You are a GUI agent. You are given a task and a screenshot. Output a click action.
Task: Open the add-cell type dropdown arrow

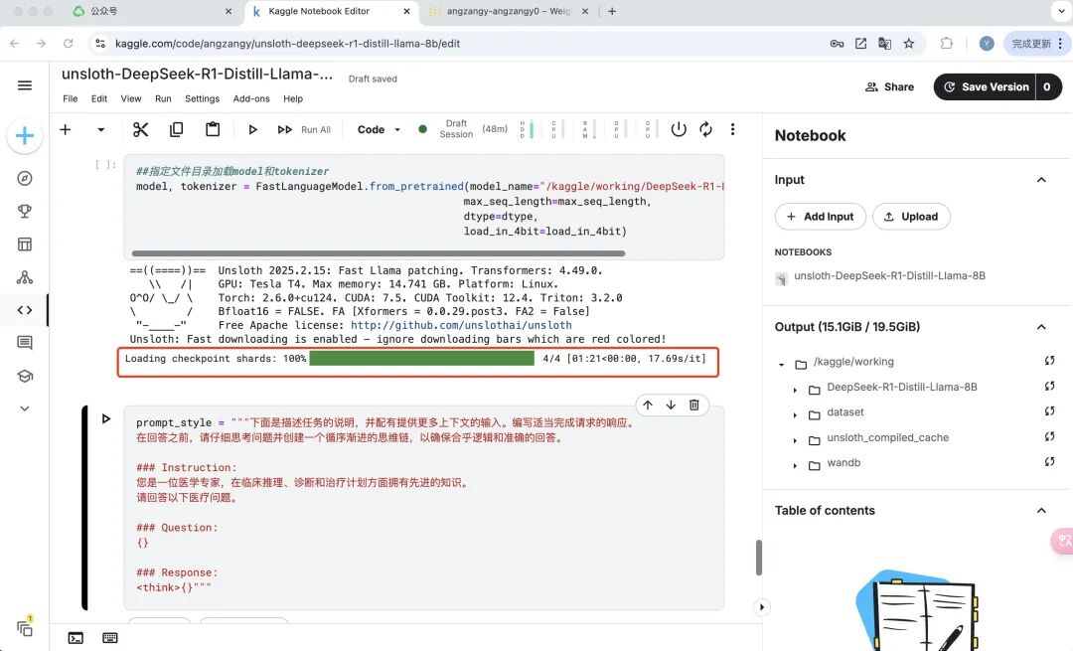pos(100,129)
